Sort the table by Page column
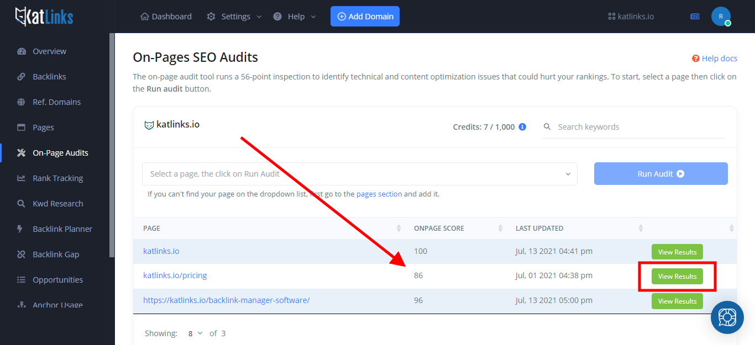This screenshot has width=755, height=345. pyautogui.click(x=399, y=228)
